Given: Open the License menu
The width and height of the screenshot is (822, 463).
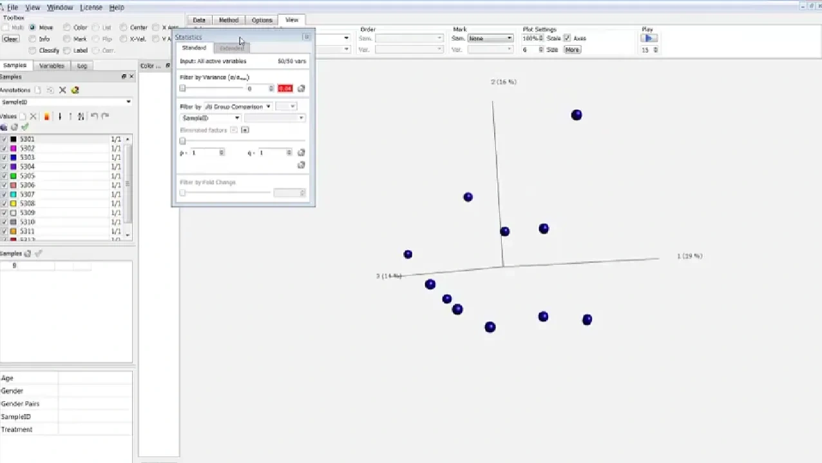Looking at the screenshot, I should point(91,7).
